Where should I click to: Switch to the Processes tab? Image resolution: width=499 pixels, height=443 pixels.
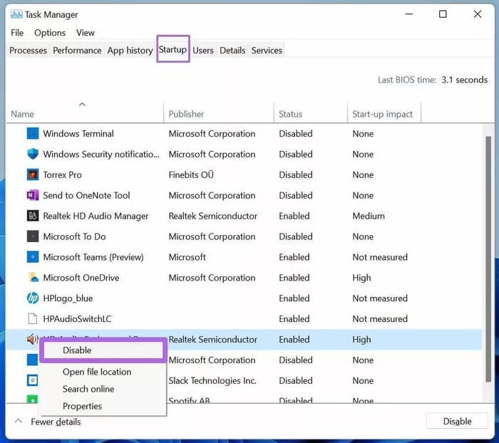pyautogui.click(x=28, y=51)
